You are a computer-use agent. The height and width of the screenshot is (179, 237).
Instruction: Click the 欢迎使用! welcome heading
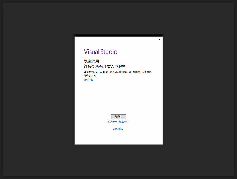tap(92, 61)
